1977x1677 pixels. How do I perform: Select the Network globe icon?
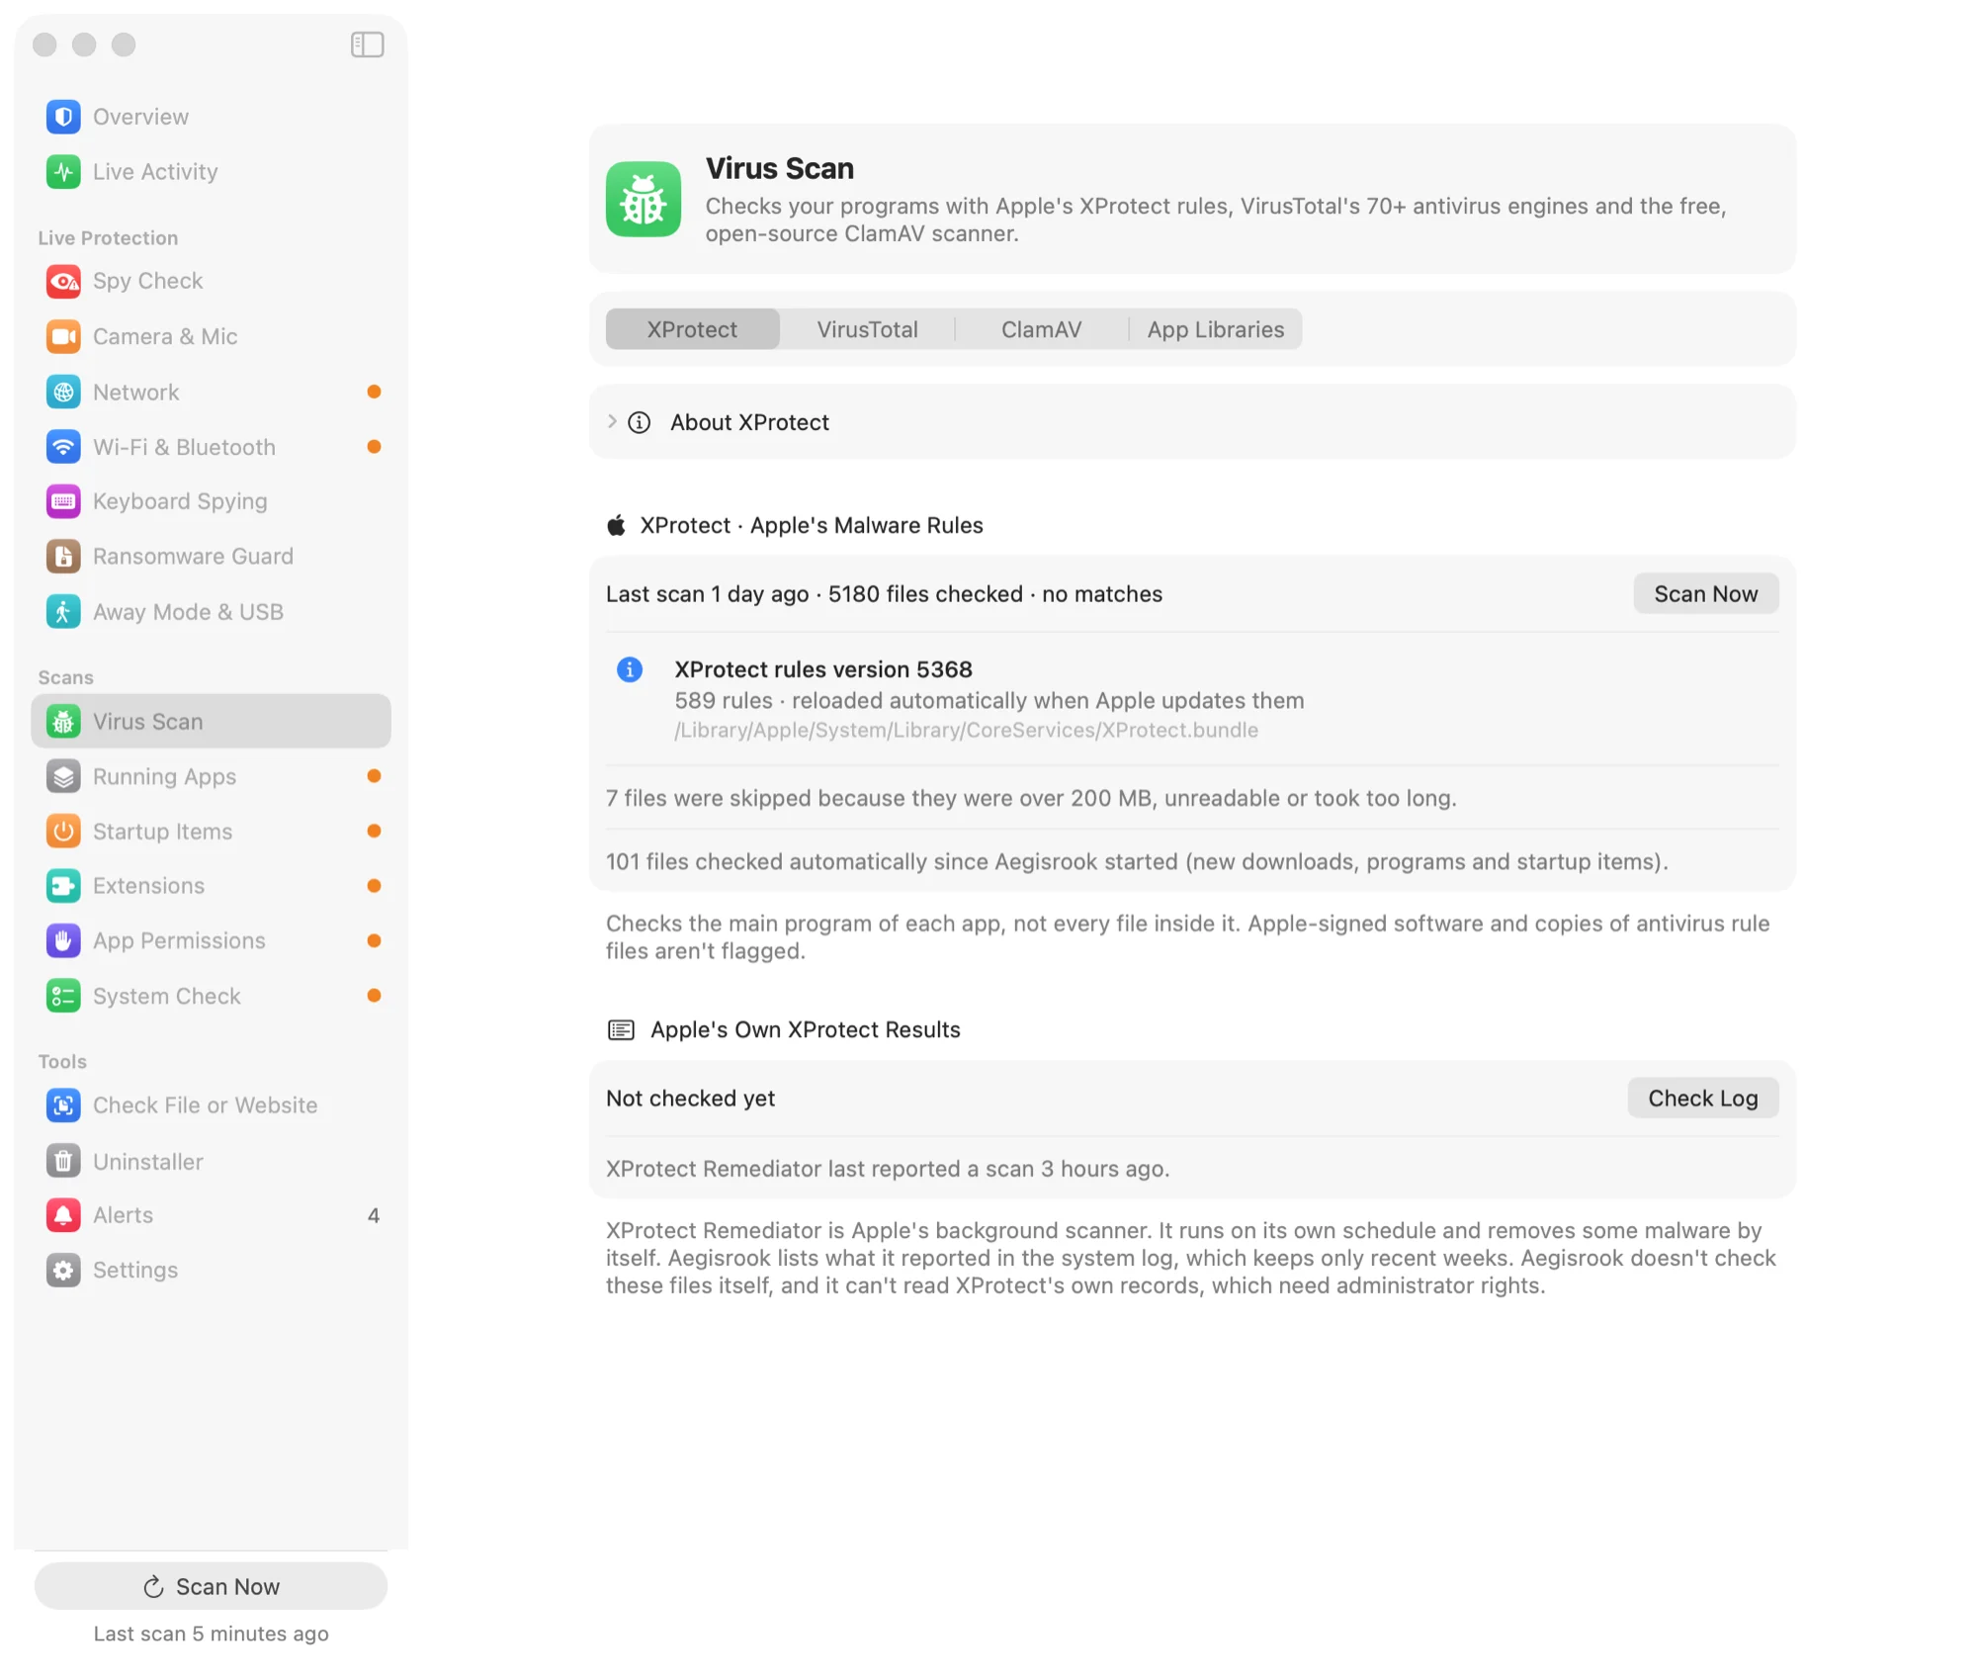(x=63, y=393)
